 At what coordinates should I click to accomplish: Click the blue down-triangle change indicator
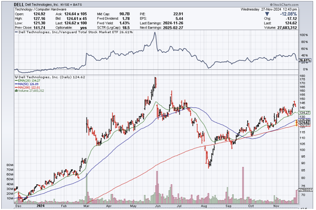(x=267, y=14)
